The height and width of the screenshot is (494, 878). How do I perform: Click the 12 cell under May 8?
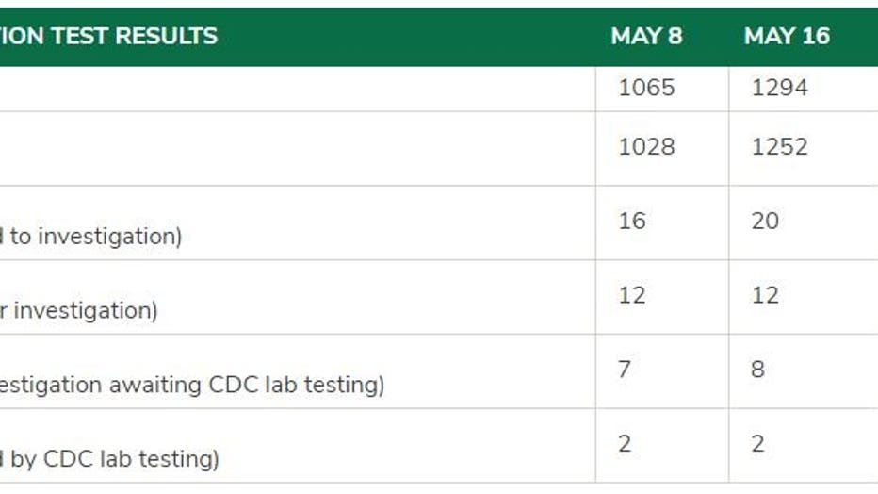click(x=631, y=296)
